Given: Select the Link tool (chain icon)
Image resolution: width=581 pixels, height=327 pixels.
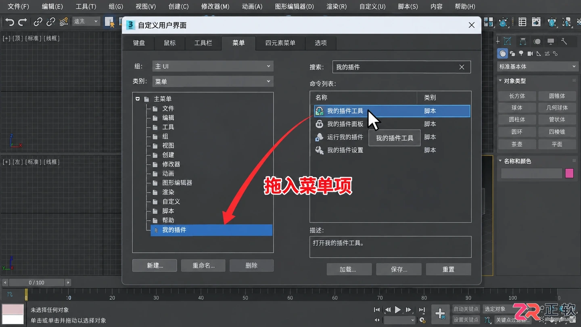Looking at the screenshot, I should coord(38,21).
